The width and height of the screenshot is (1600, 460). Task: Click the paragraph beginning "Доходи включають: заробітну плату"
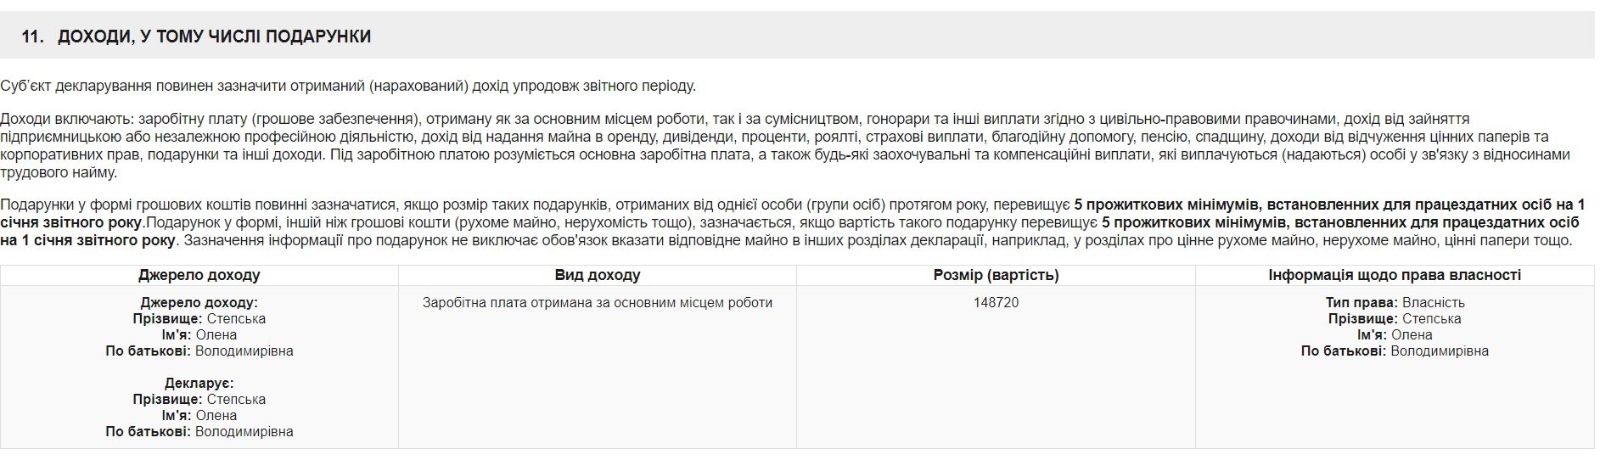tap(594, 119)
